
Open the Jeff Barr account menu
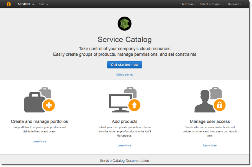click(189, 4)
